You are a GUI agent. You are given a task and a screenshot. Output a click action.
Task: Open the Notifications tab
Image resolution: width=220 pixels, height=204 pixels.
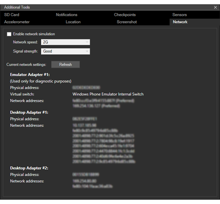coord(67,15)
